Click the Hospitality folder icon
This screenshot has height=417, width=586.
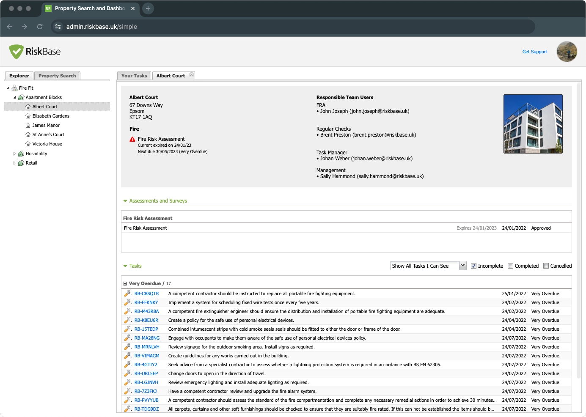[x=21, y=154]
